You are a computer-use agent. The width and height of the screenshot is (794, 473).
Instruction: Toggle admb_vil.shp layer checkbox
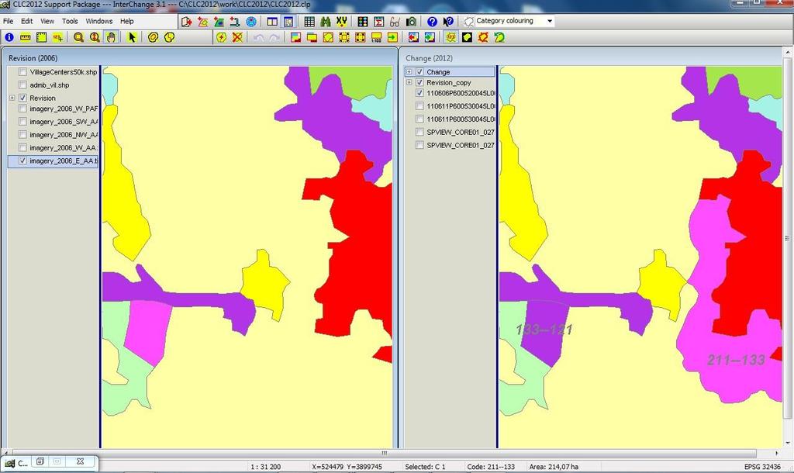point(22,85)
